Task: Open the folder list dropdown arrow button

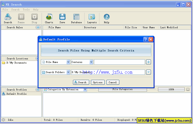Action: 148,72
